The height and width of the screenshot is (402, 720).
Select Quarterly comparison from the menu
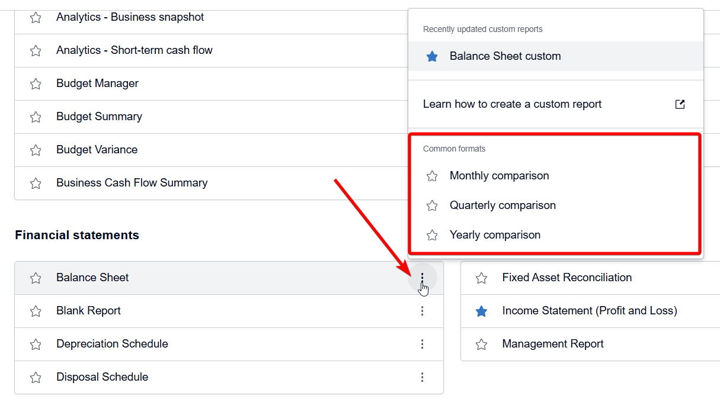(503, 205)
